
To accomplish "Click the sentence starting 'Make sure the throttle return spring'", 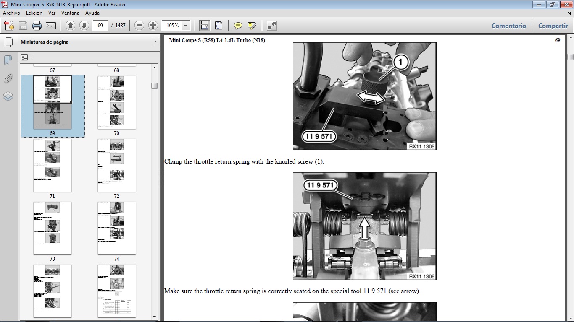I will click(292, 291).
